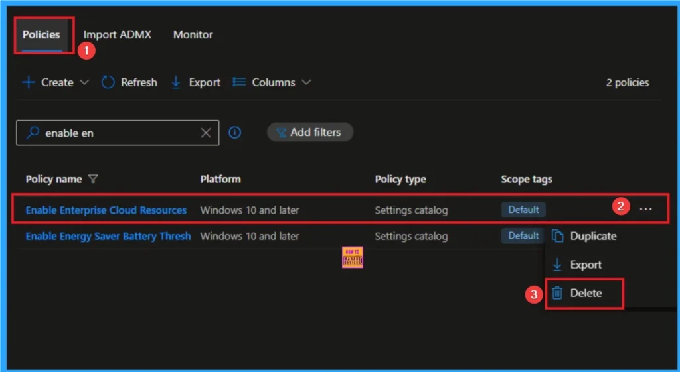
Task: Click 'Settings catalog' in Enterprise Cloud Resources row
Action: tap(411, 210)
